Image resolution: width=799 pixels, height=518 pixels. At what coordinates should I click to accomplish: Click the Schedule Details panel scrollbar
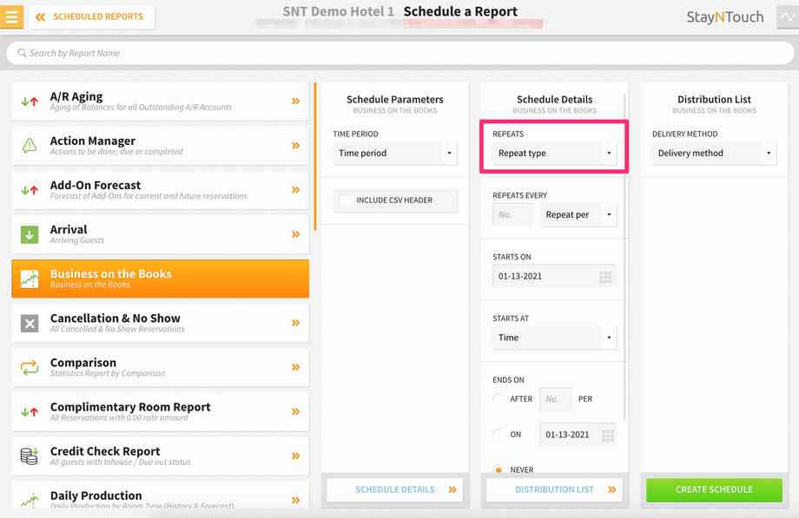[x=624, y=257]
